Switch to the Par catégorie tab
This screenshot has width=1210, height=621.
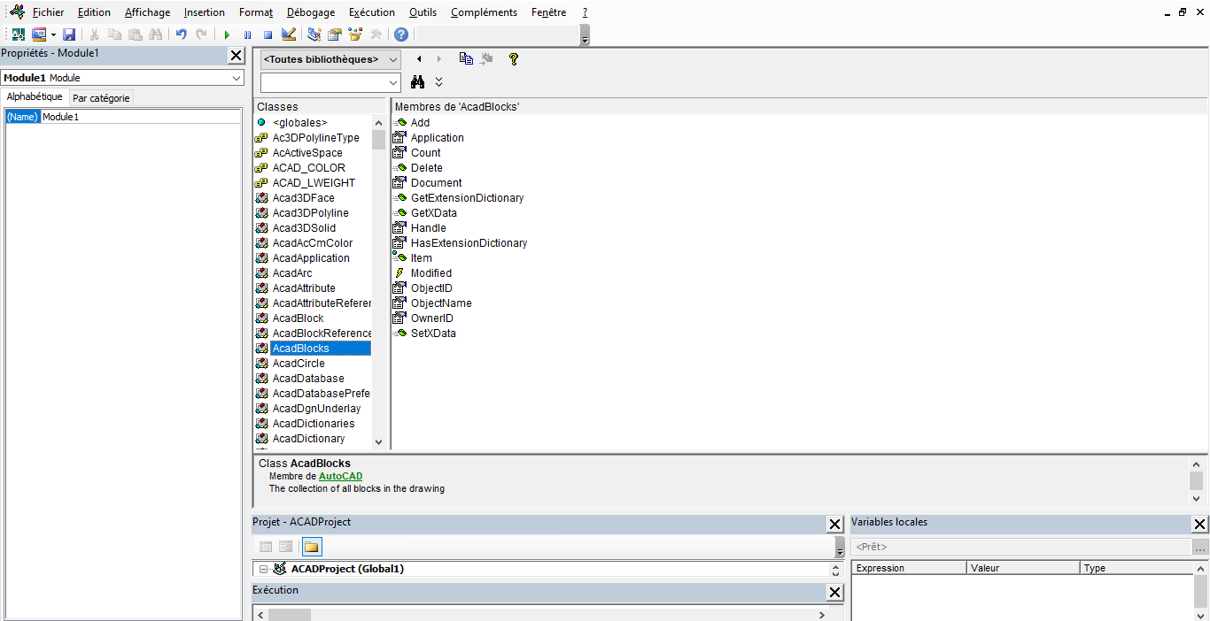point(101,98)
